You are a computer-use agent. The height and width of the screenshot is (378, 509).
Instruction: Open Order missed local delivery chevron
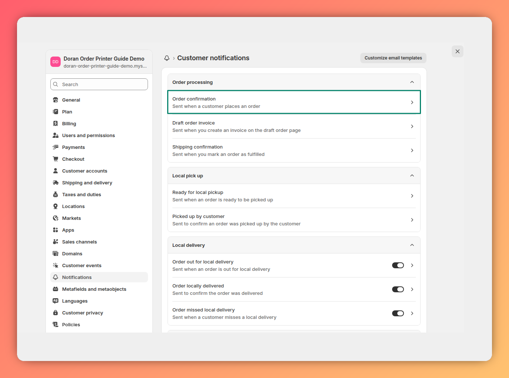point(412,313)
